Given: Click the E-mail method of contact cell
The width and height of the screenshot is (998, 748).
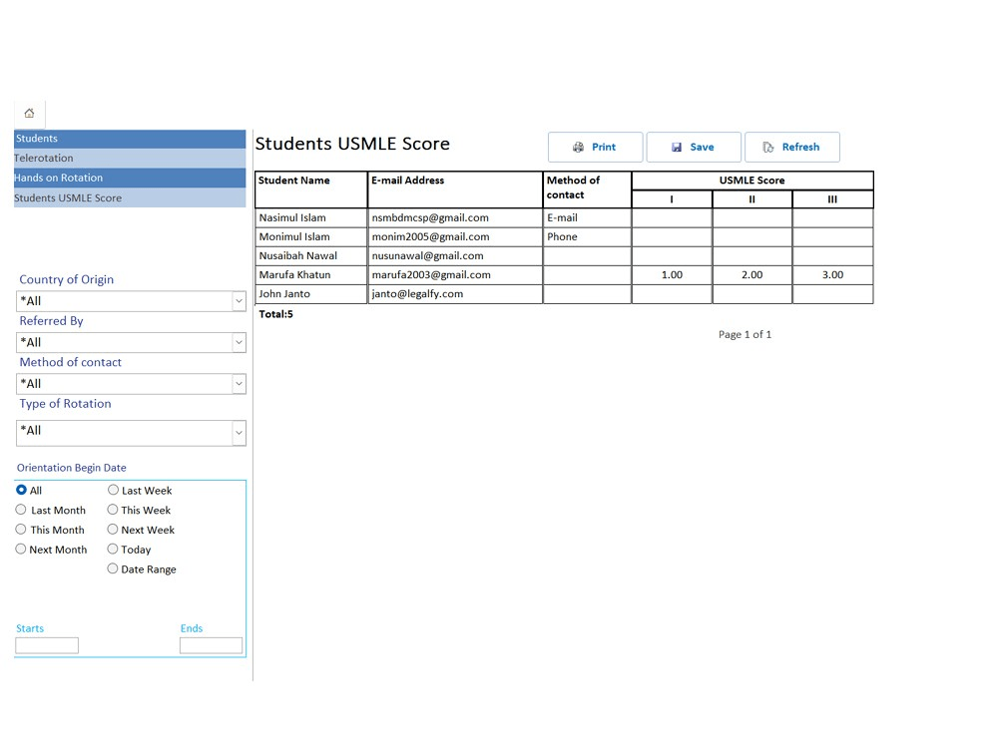Looking at the screenshot, I should (587, 217).
